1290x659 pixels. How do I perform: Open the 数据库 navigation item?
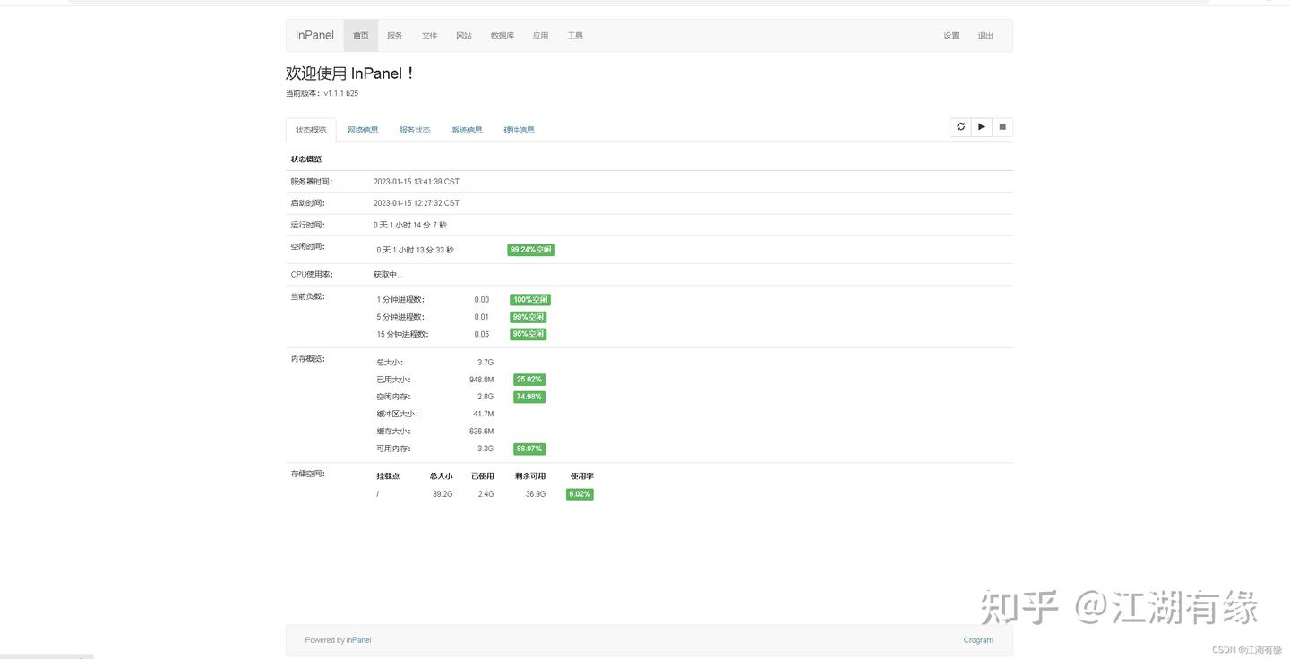tap(503, 36)
